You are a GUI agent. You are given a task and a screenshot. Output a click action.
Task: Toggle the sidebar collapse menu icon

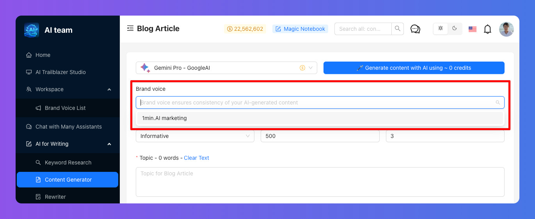(x=130, y=28)
